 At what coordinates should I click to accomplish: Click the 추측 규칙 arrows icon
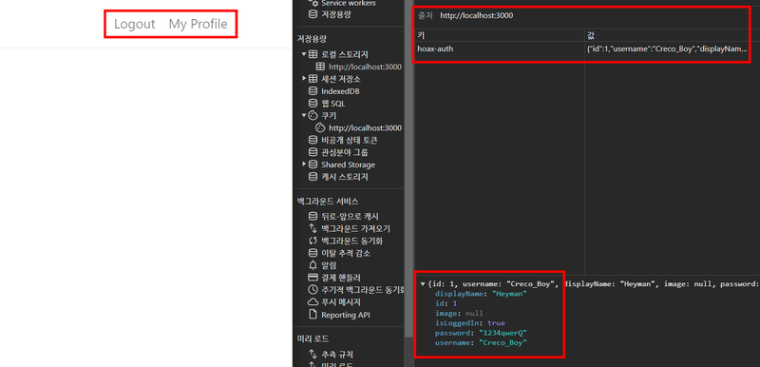(x=313, y=354)
